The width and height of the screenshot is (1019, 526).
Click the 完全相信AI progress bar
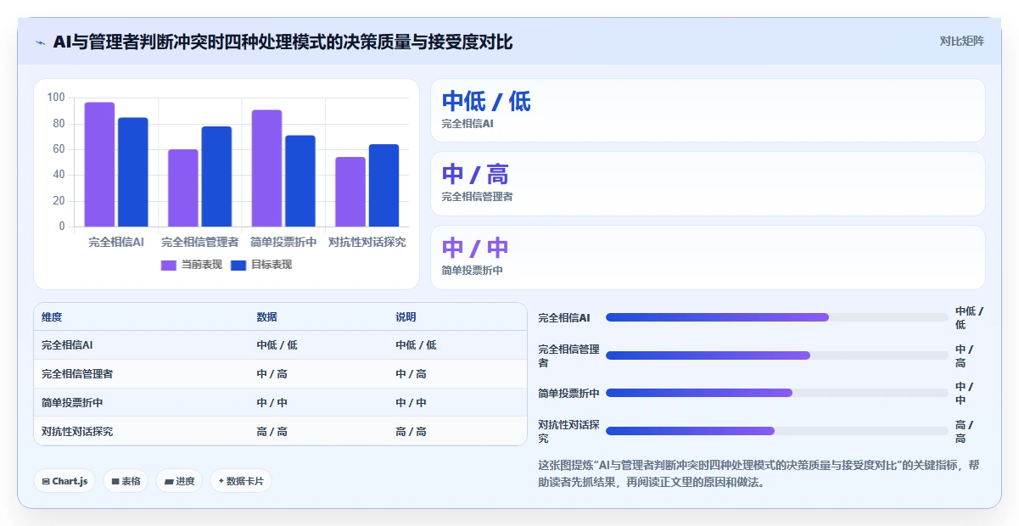(x=776, y=317)
